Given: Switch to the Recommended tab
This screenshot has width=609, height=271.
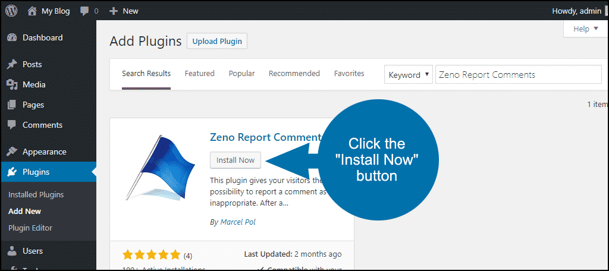Looking at the screenshot, I should (x=294, y=73).
